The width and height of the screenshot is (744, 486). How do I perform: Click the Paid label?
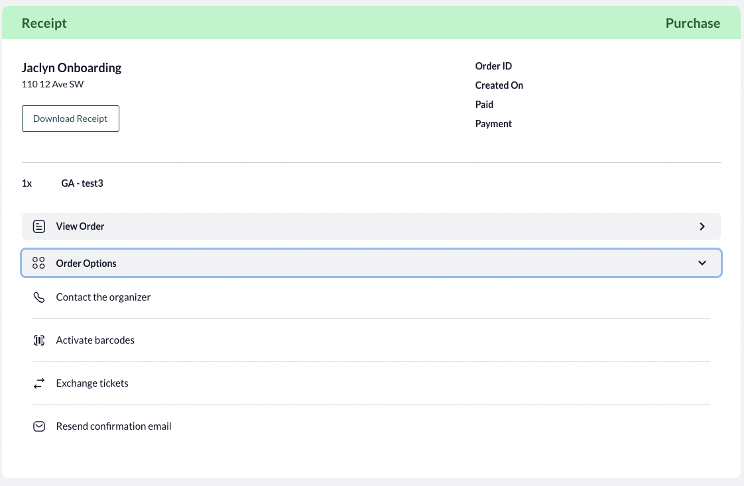coord(484,104)
